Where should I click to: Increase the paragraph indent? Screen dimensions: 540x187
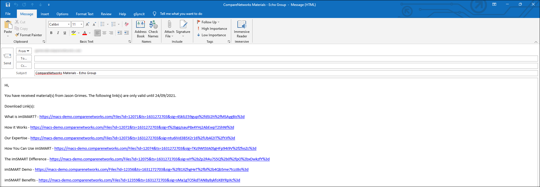[127, 33]
